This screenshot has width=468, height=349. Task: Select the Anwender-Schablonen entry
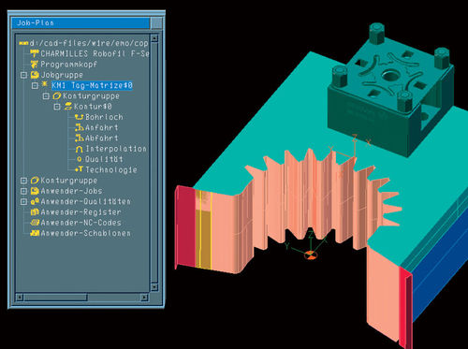point(85,233)
